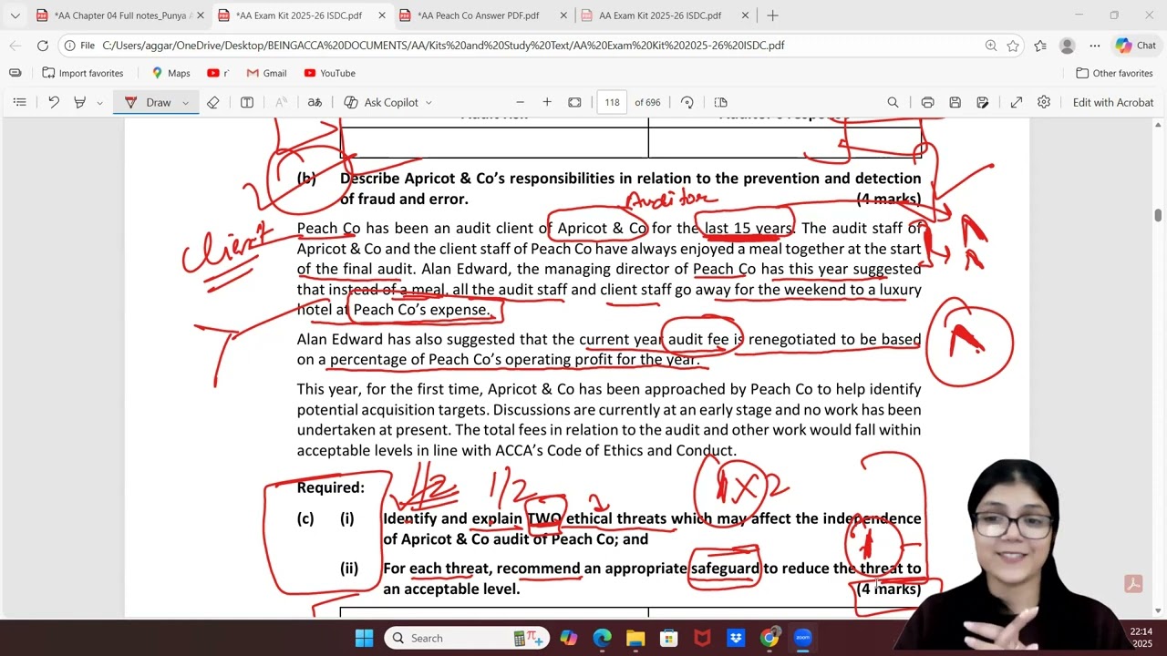Open the Windows Start menu

pos(364,638)
